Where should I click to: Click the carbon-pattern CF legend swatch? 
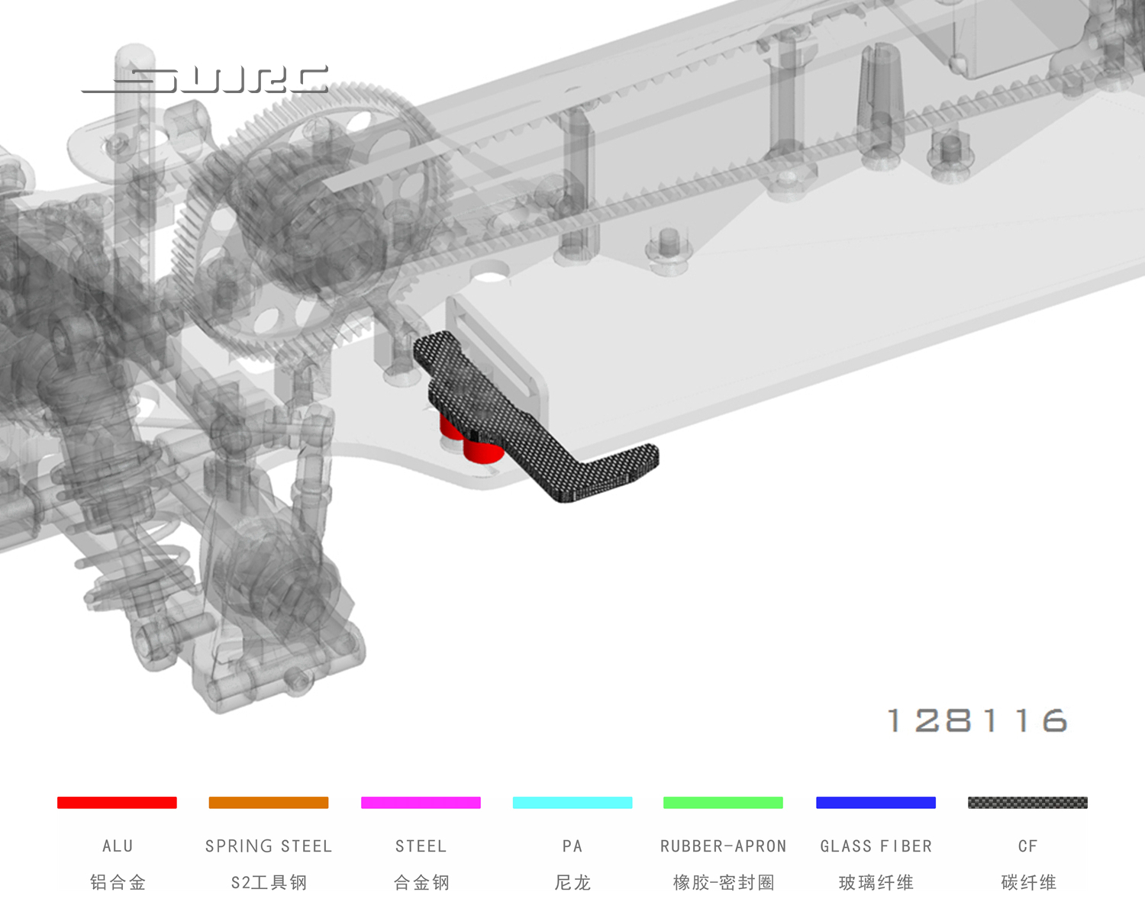tap(1027, 802)
